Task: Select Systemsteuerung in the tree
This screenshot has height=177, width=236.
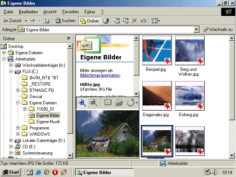Action: click(38, 153)
